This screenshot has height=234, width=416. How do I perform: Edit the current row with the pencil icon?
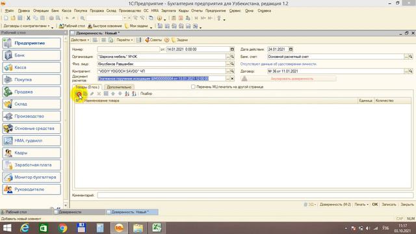(x=92, y=94)
